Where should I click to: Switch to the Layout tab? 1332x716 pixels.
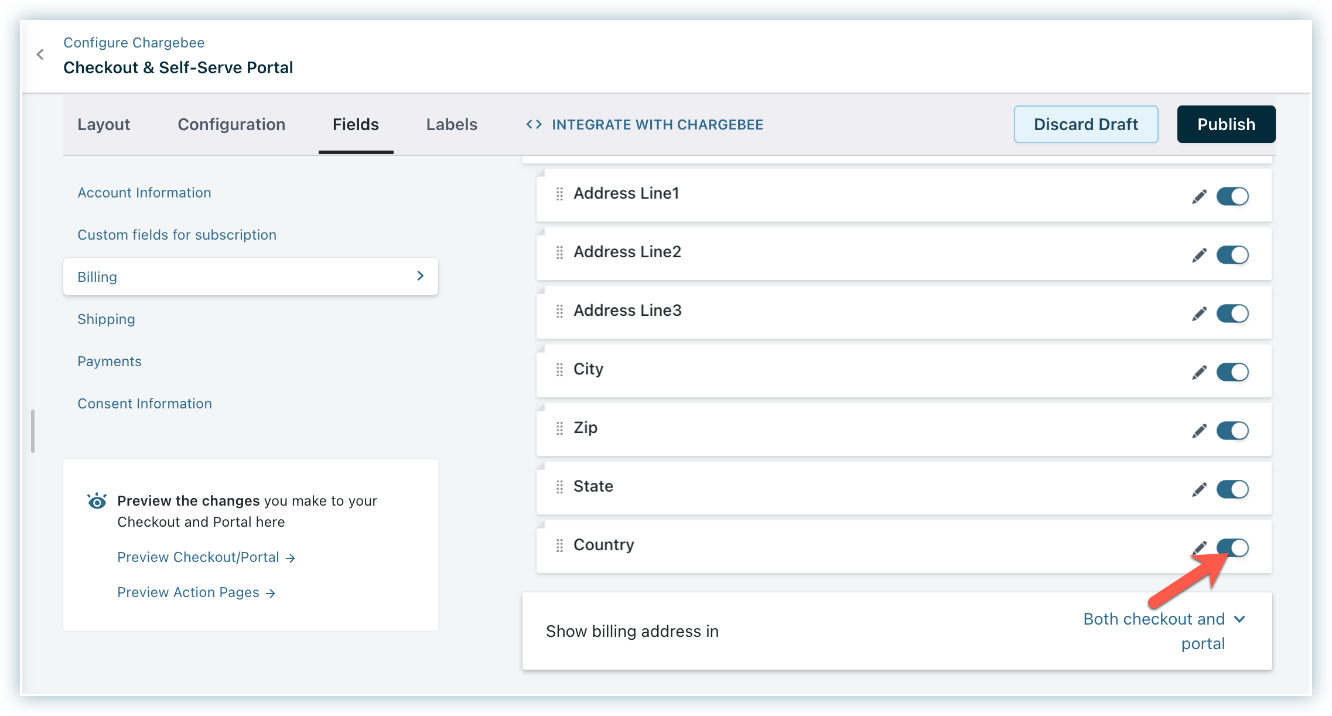tap(104, 124)
